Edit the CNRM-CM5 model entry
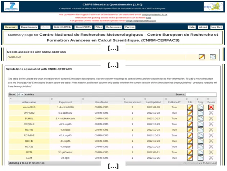The width and height of the screenshot is (227, 171). click(201, 57)
